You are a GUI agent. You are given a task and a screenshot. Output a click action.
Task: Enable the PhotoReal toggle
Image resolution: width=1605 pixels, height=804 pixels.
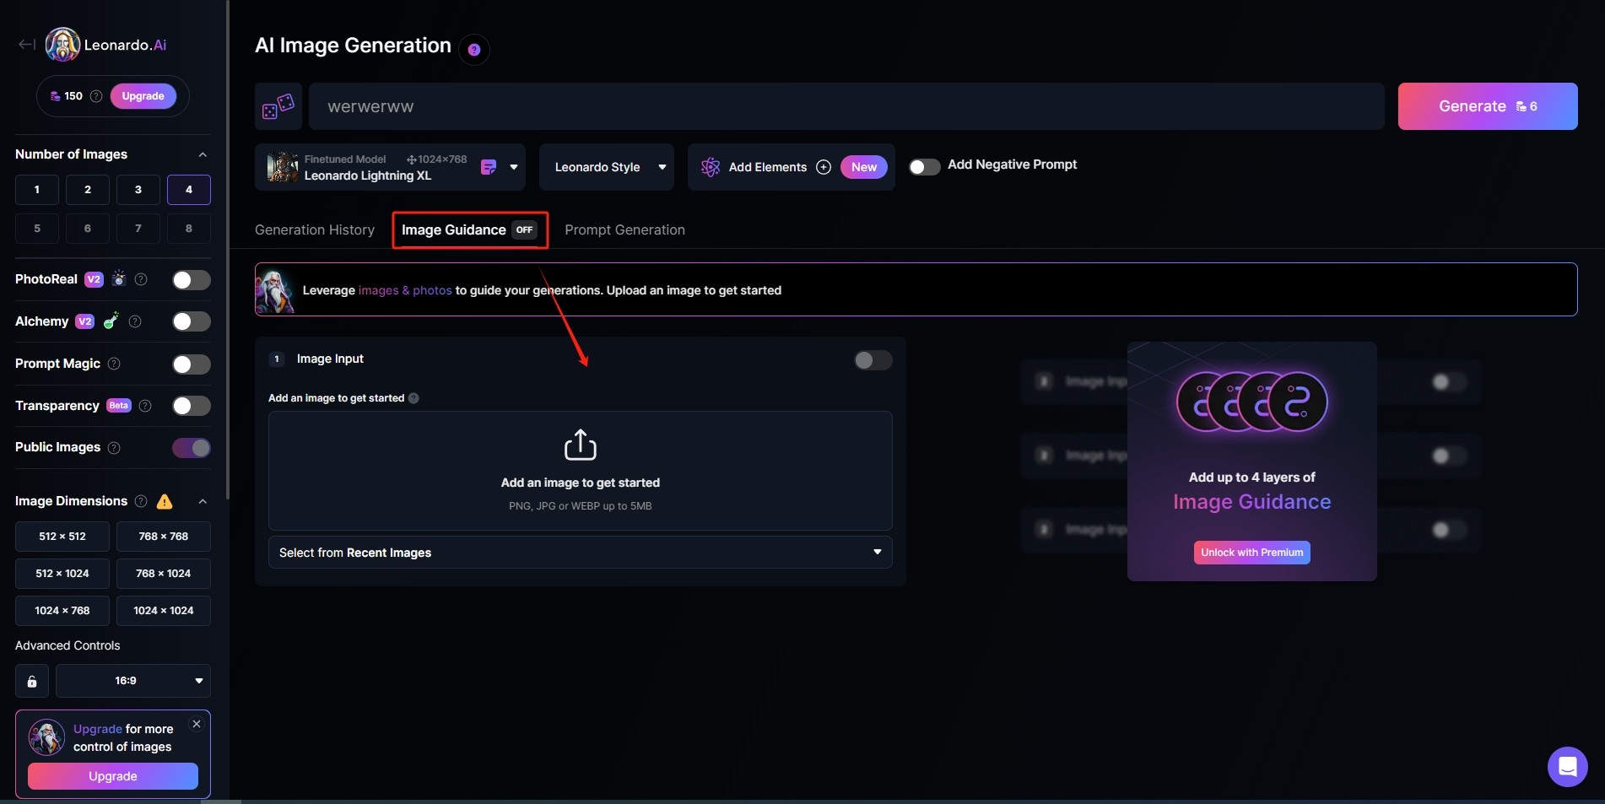(191, 280)
